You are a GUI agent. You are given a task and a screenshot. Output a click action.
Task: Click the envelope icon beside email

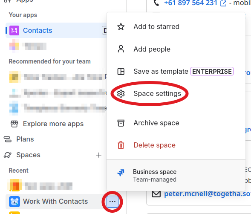point(156,194)
